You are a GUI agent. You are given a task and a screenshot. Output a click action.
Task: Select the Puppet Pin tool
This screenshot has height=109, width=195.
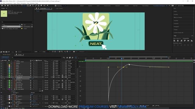[48, 5]
